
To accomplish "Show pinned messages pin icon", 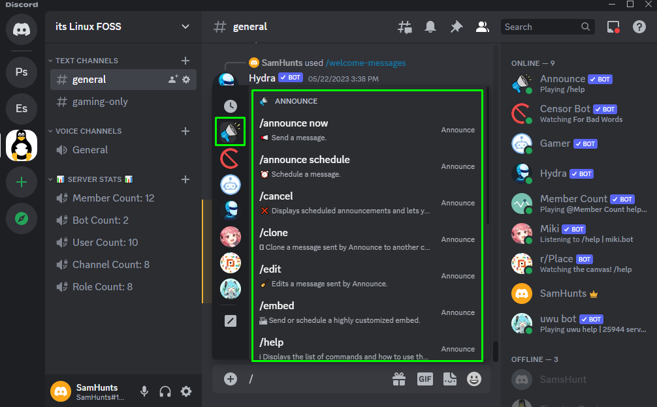I will point(457,27).
